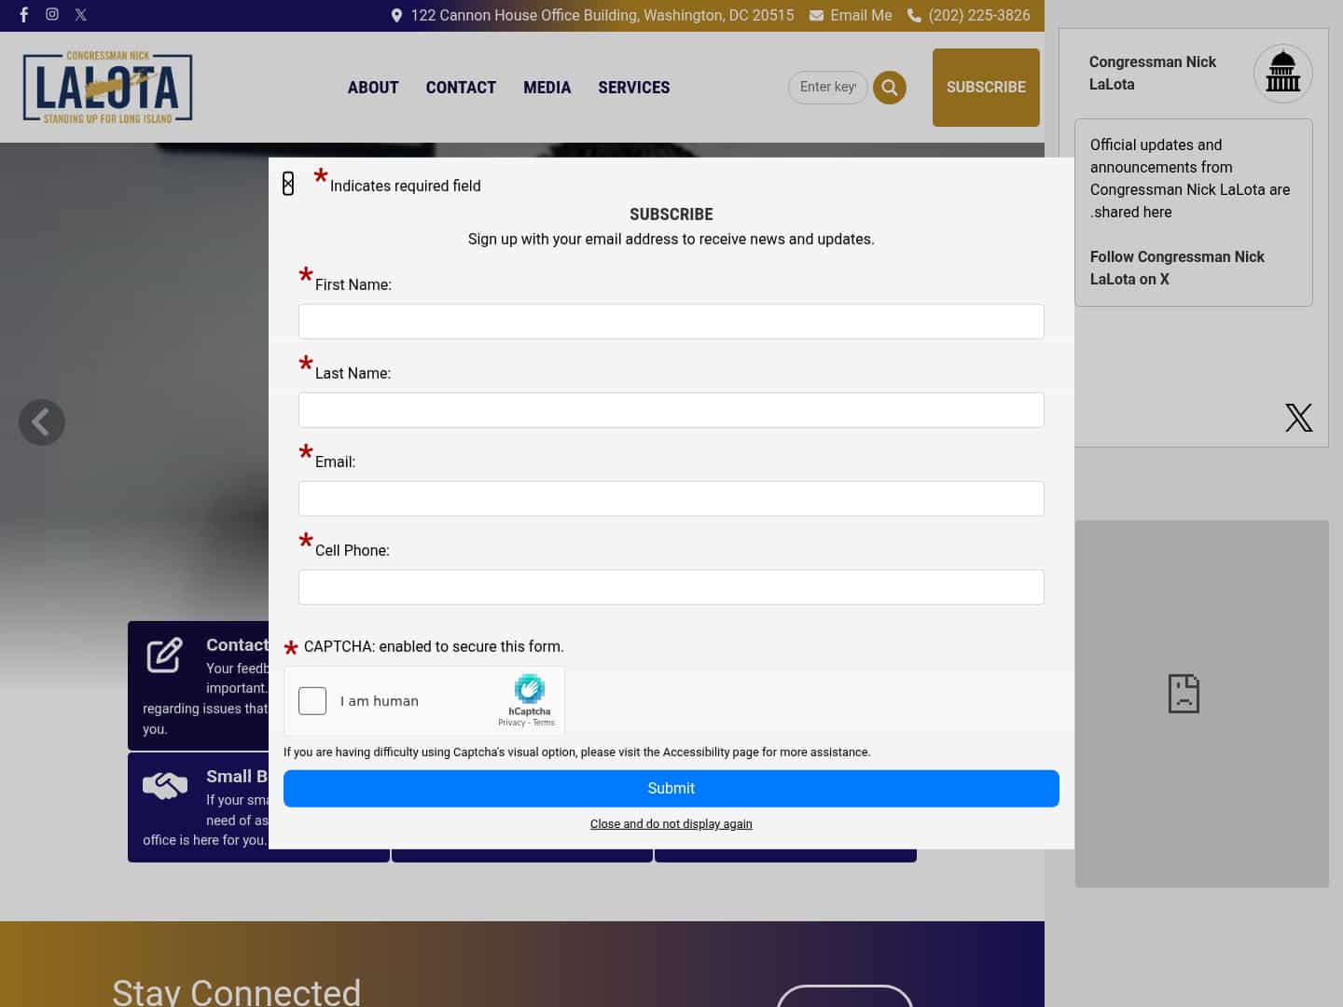The image size is (1343, 1007).
Task: Open the SERVICES menu
Action: (634, 88)
